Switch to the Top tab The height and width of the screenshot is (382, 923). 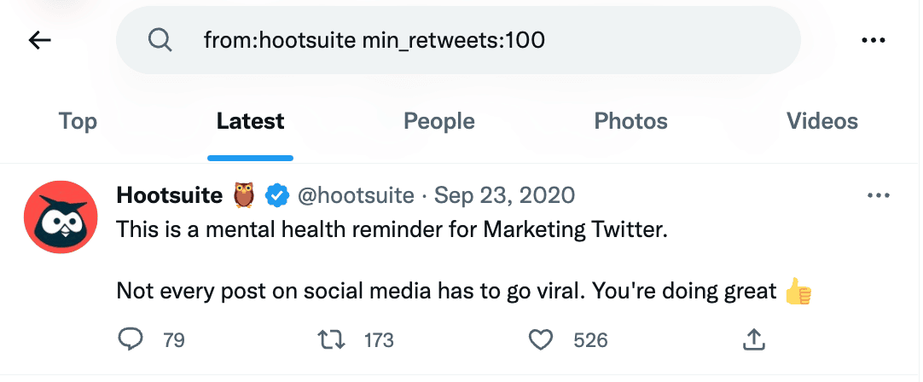78,121
